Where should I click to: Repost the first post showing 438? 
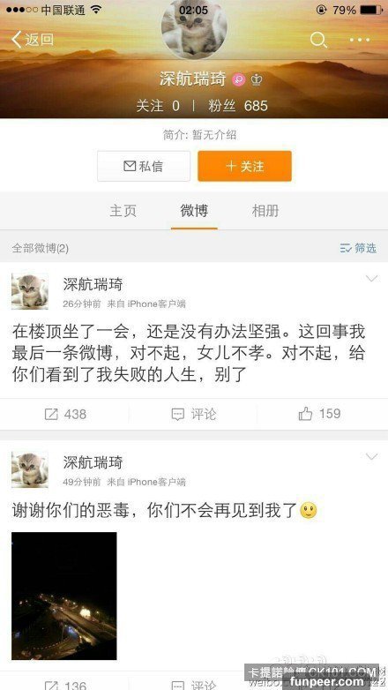tap(65, 414)
